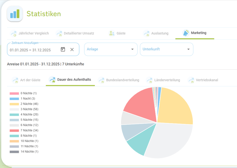The width and height of the screenshot is (237, 168).
Task: Click the Statistiken bar chart logo icon
Action: tap(15, 14)
